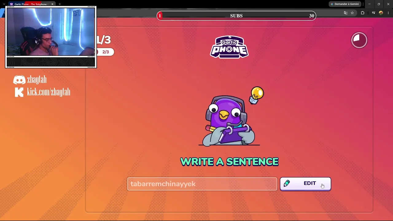Click the Demander à Gemini button

click(344, 4)
